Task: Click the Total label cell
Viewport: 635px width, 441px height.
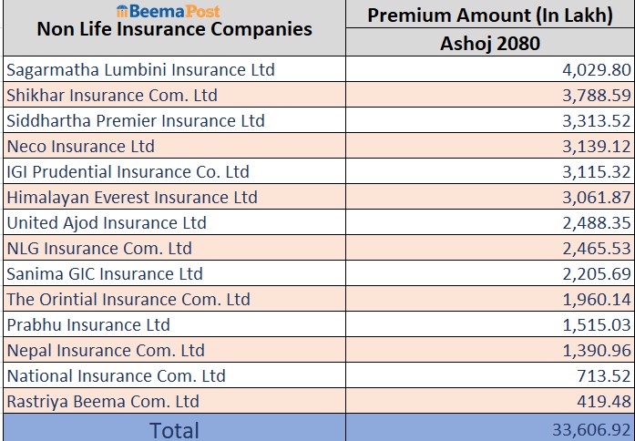Action: 174,429
